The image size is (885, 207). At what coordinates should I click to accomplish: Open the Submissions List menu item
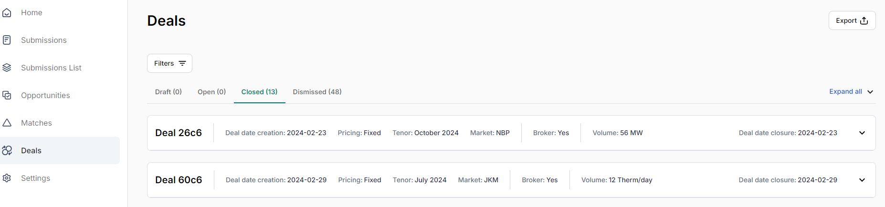coord(51,68)
